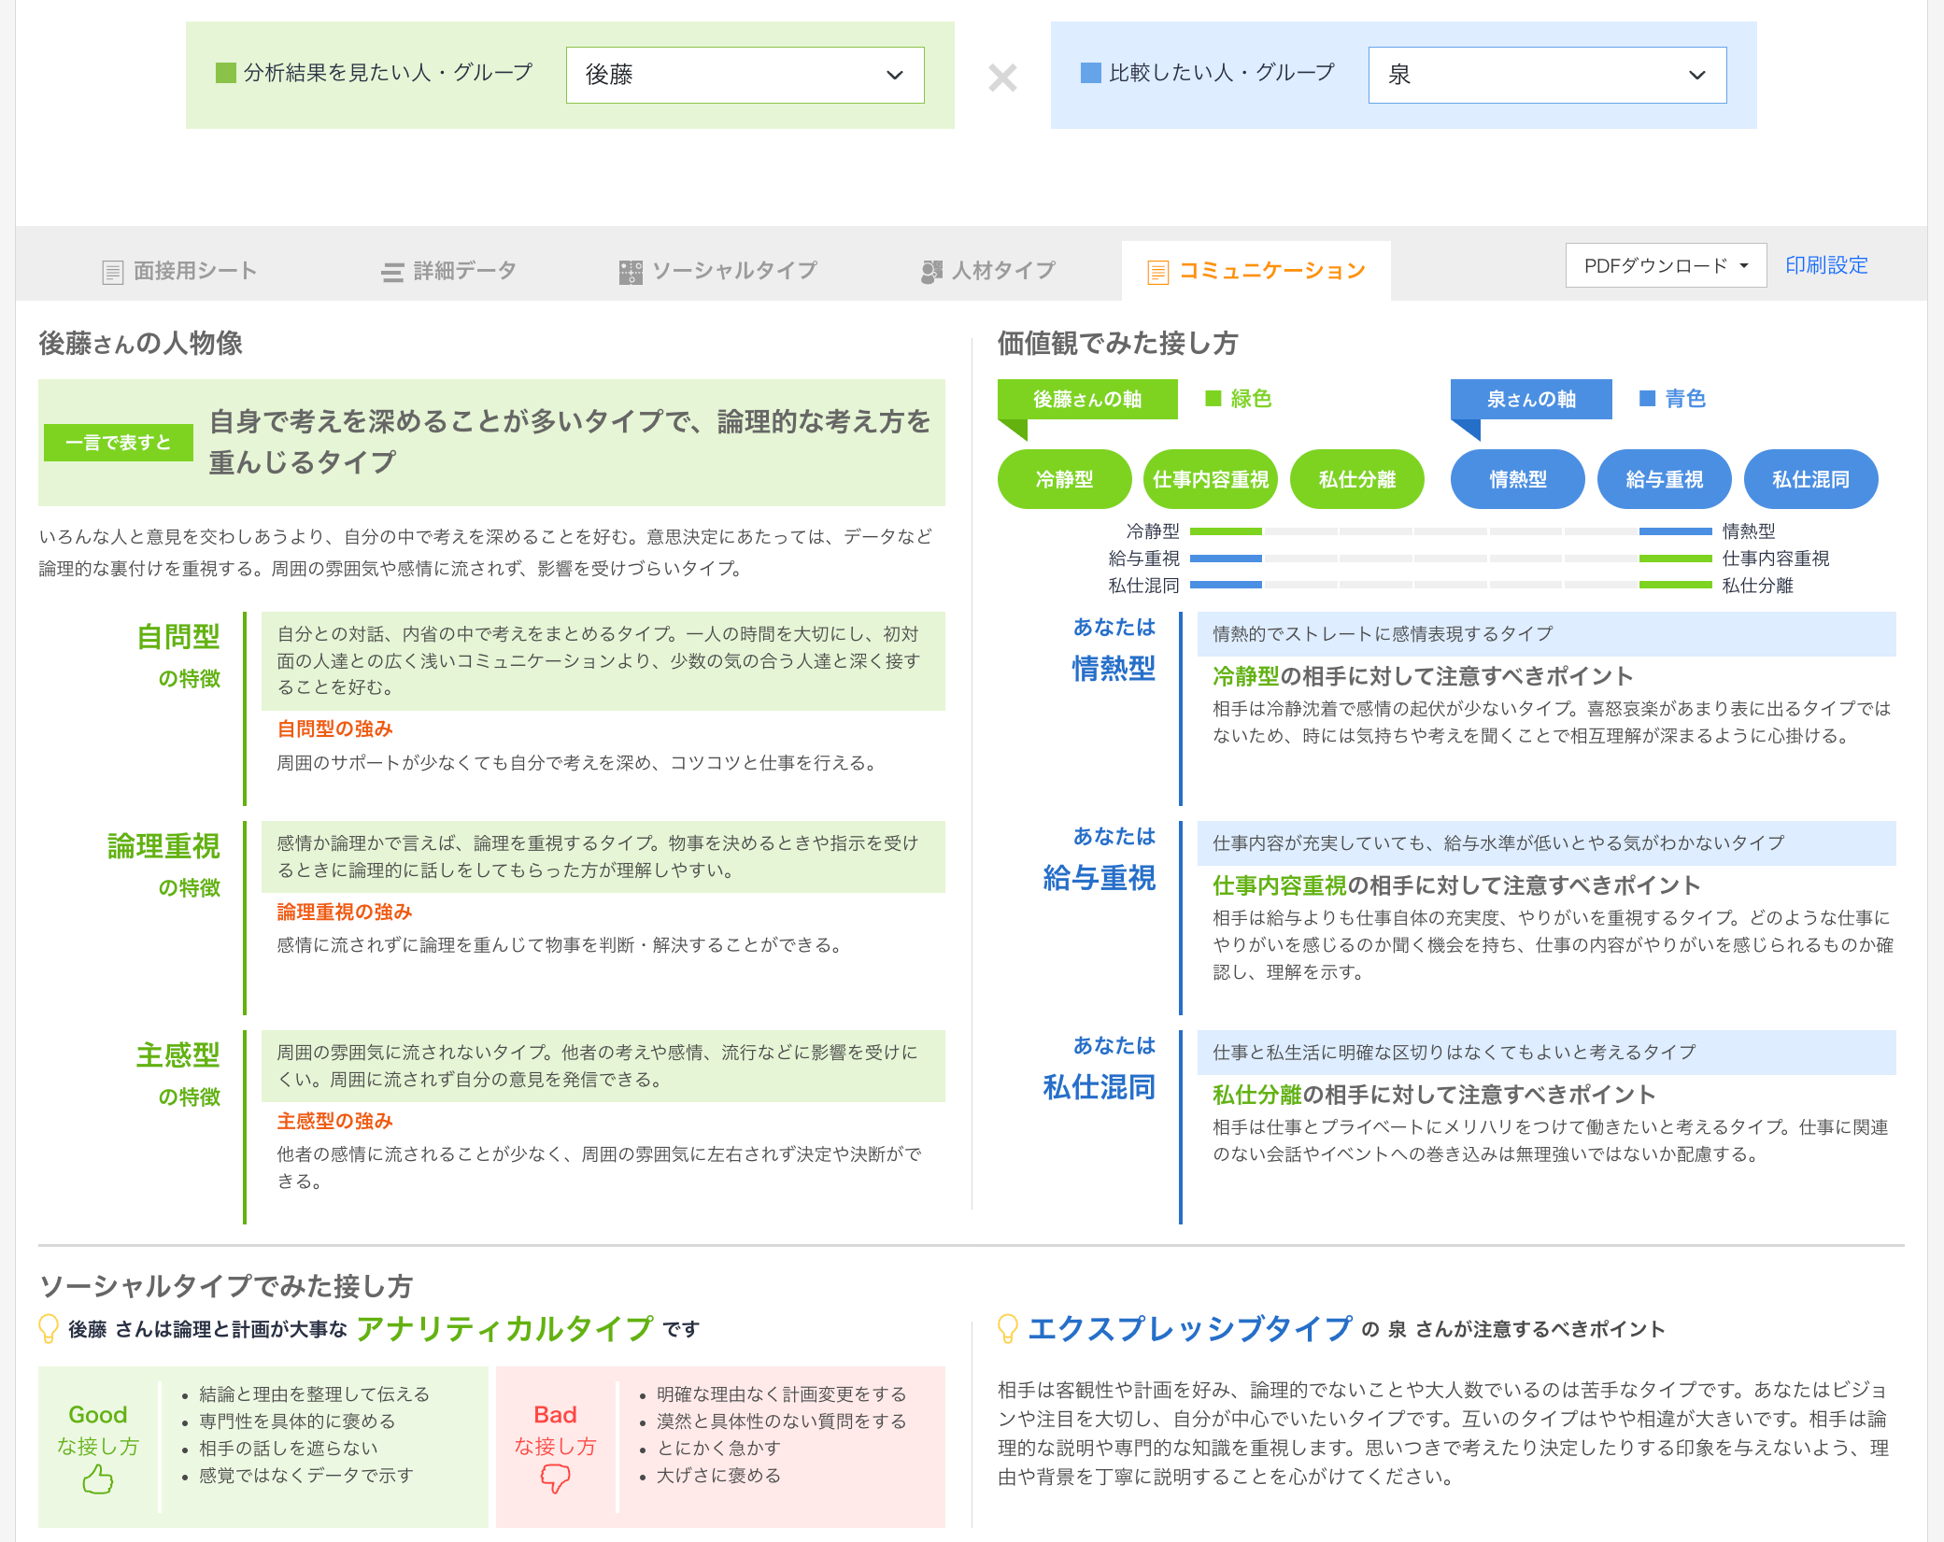Click the 人材タイプ people icon
This screenshot has height=1542, width=1944.
[930, 272]
